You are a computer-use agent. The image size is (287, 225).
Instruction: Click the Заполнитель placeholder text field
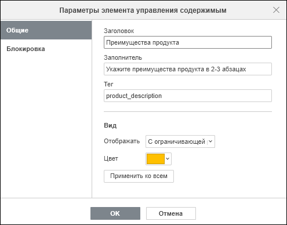pos(188,69)
